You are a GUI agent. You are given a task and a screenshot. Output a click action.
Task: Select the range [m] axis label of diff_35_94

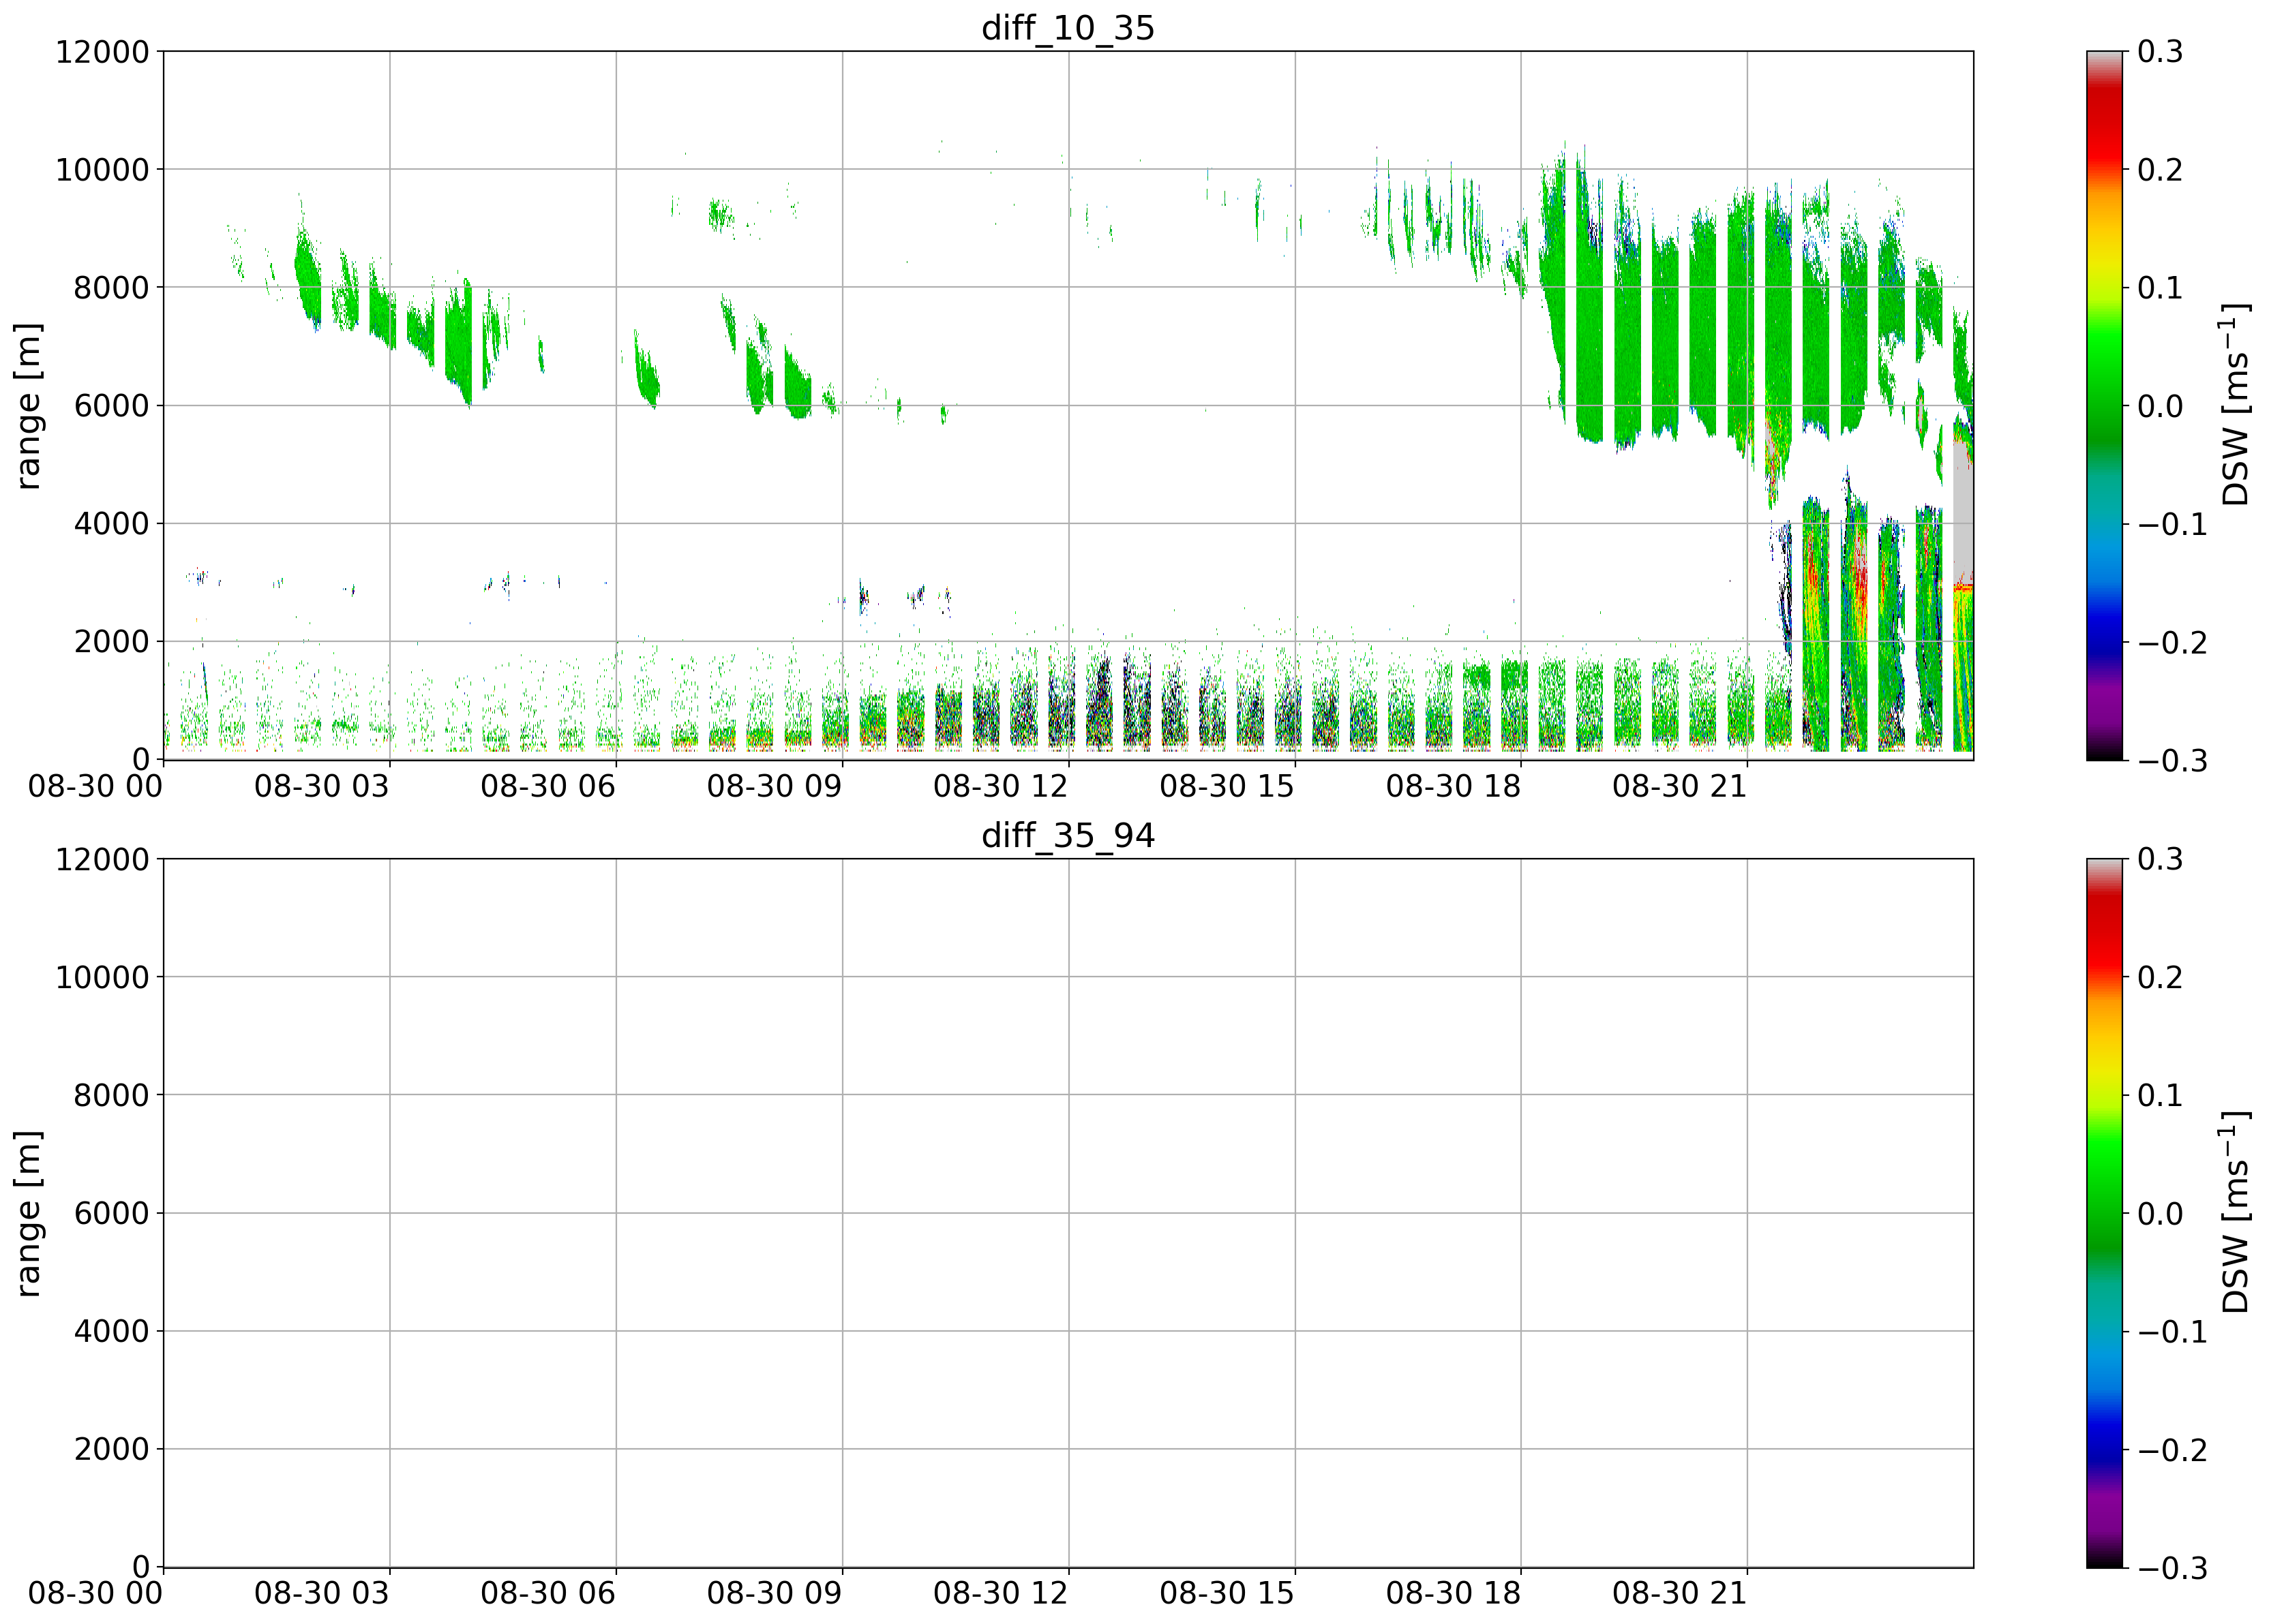click(x=29, y=1214)
